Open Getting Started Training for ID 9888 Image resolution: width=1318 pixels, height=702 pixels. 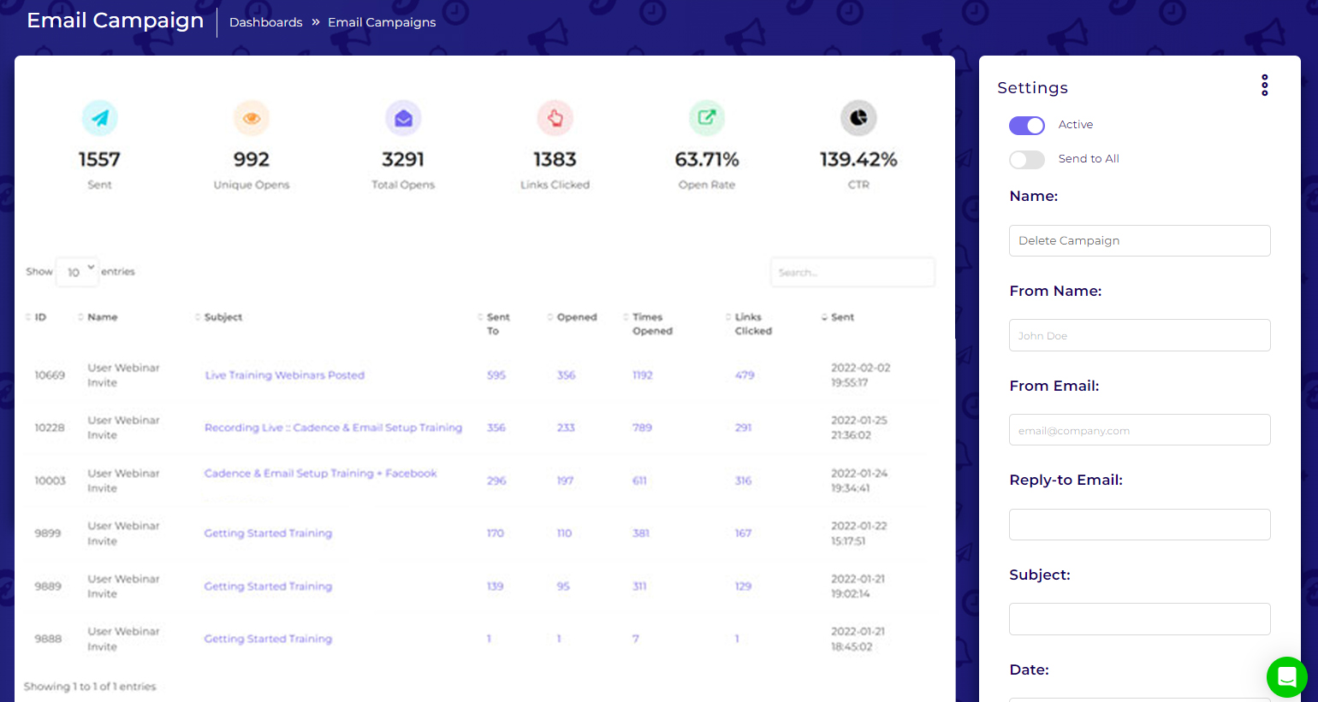268,639
